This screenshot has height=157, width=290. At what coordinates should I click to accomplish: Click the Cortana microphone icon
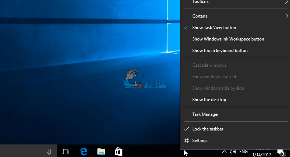(49, 152)
